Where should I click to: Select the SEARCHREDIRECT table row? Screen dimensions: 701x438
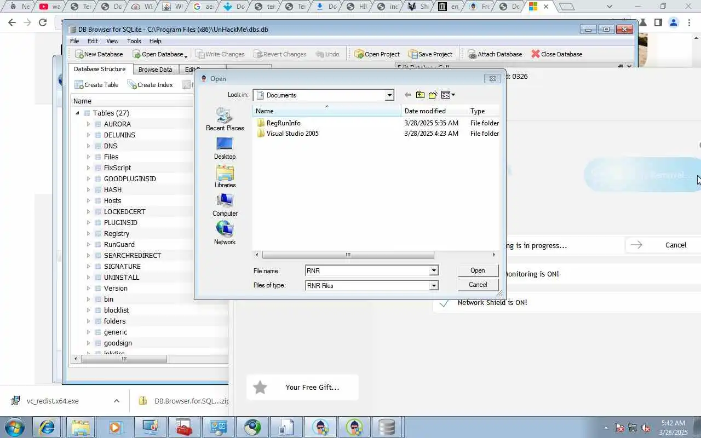tap(133, 255)
